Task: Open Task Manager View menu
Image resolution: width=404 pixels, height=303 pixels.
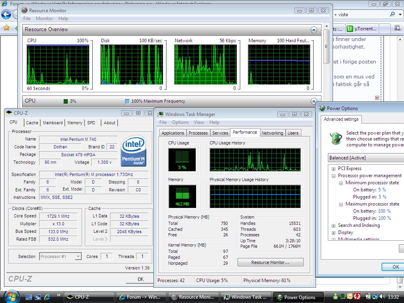Action: tap(199, 122)
